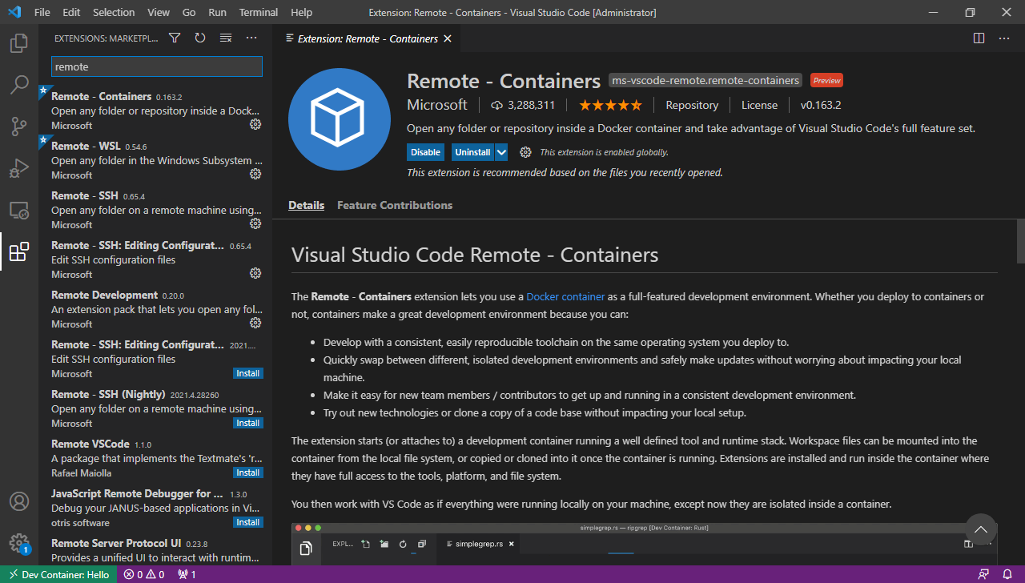Install the Remote VSCode extension
This screenshot has height=583, width=1025.
pyautogui.click(x=247, y=472)
